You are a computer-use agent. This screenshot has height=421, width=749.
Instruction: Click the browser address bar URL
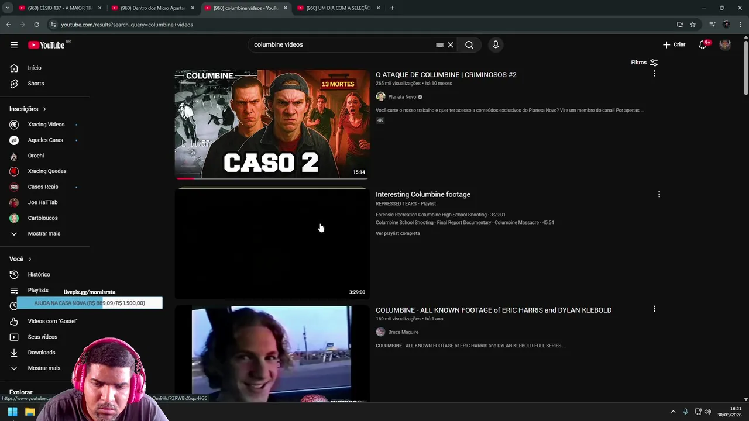point(127,25)
